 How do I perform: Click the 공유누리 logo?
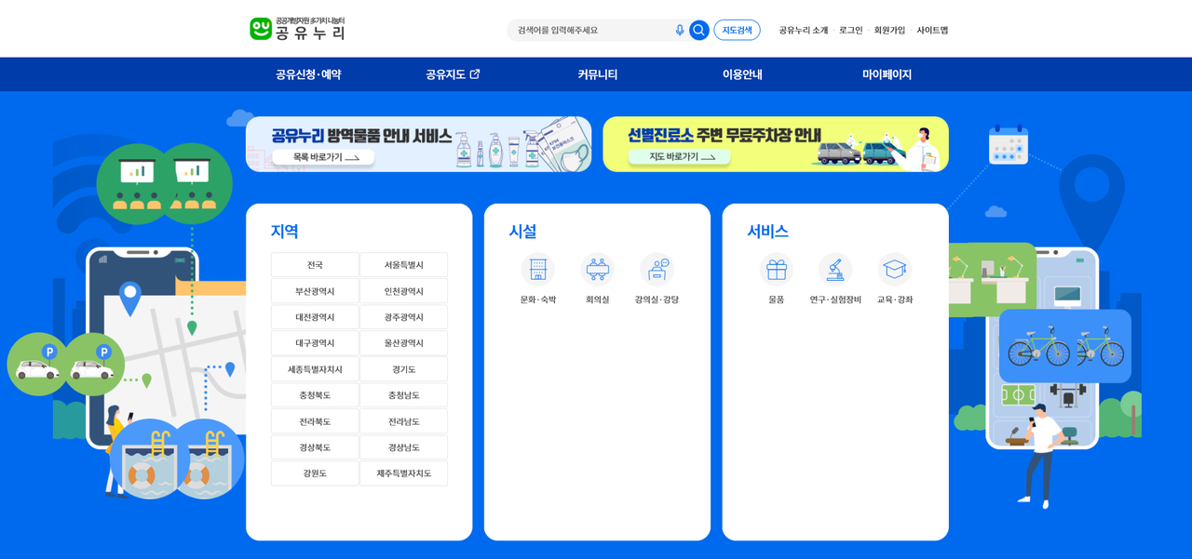click(297, 29)
